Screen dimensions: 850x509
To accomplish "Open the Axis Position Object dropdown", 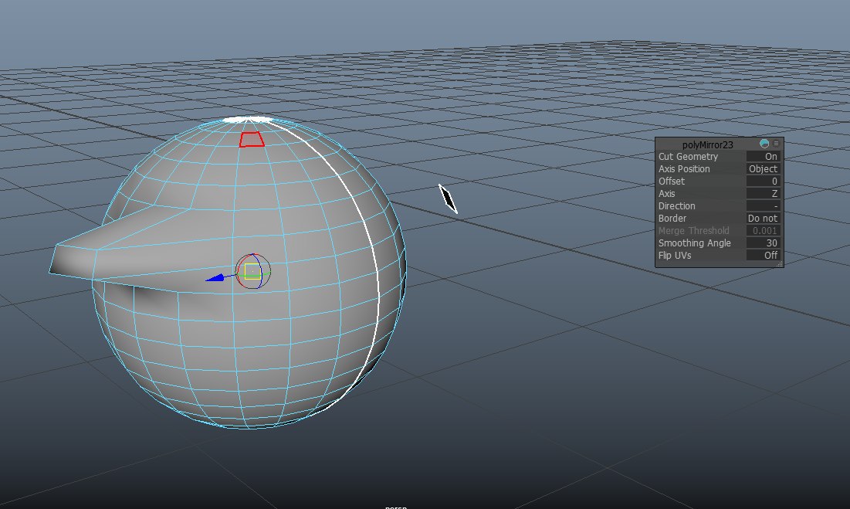I will pyautogui.click(x=764, y=168).
